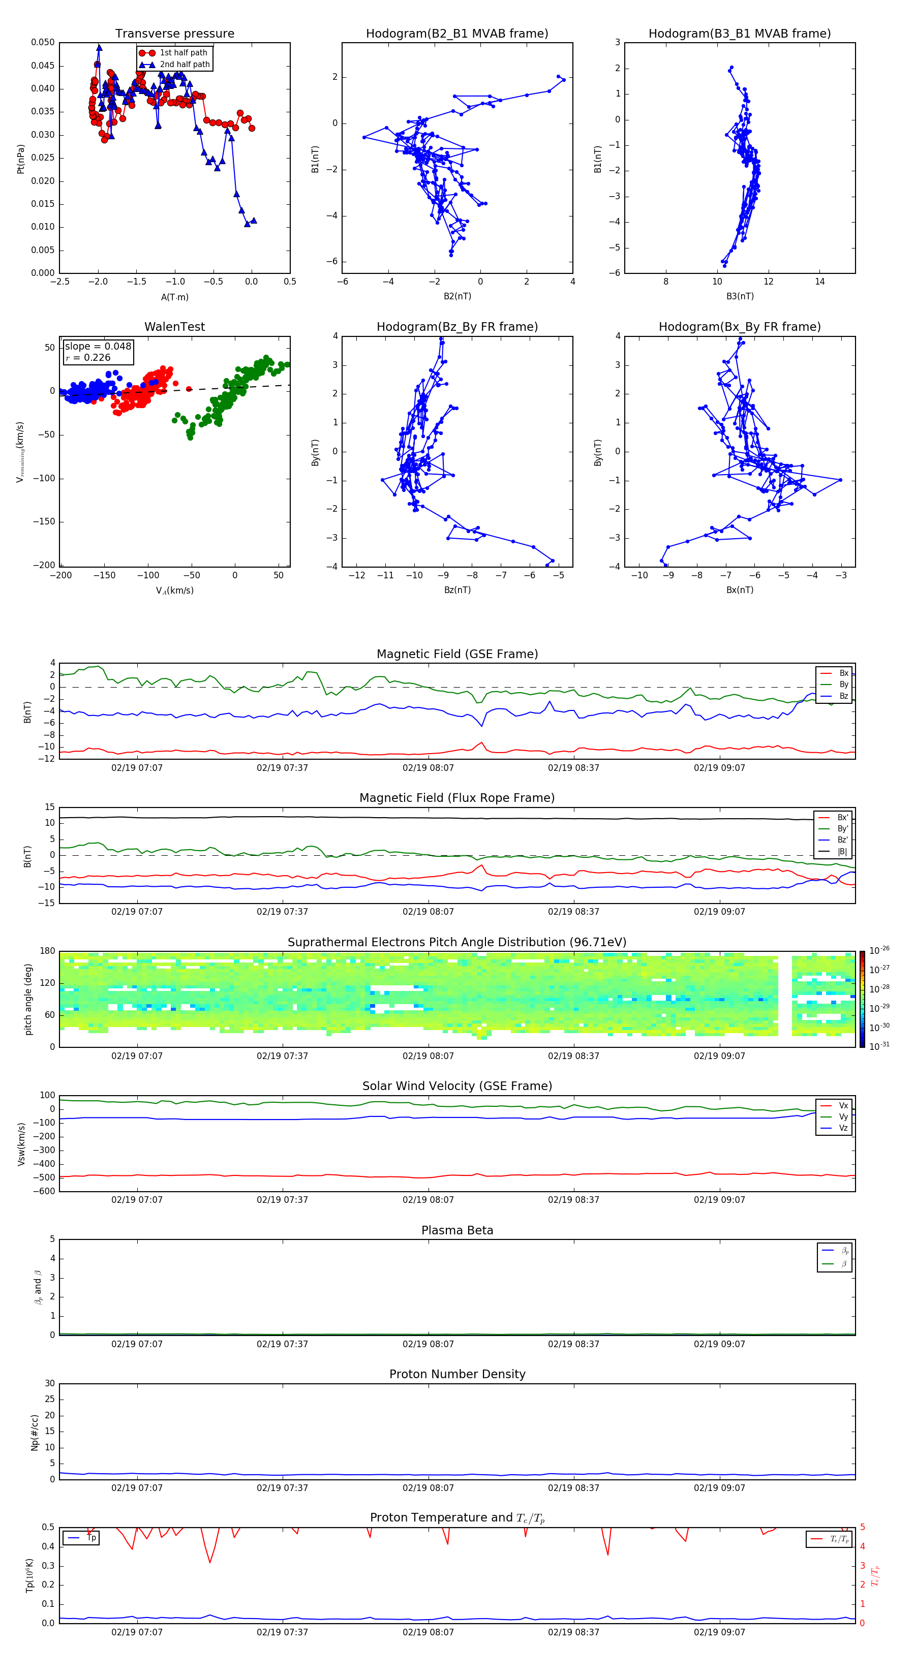Image resolution: width=915 pixels, height=1677 pixels.
Task: Click the red "Te/Tp" legend entry
Action: pos(829,1539)
